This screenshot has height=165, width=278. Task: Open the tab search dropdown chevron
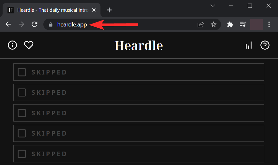point(212,6)
